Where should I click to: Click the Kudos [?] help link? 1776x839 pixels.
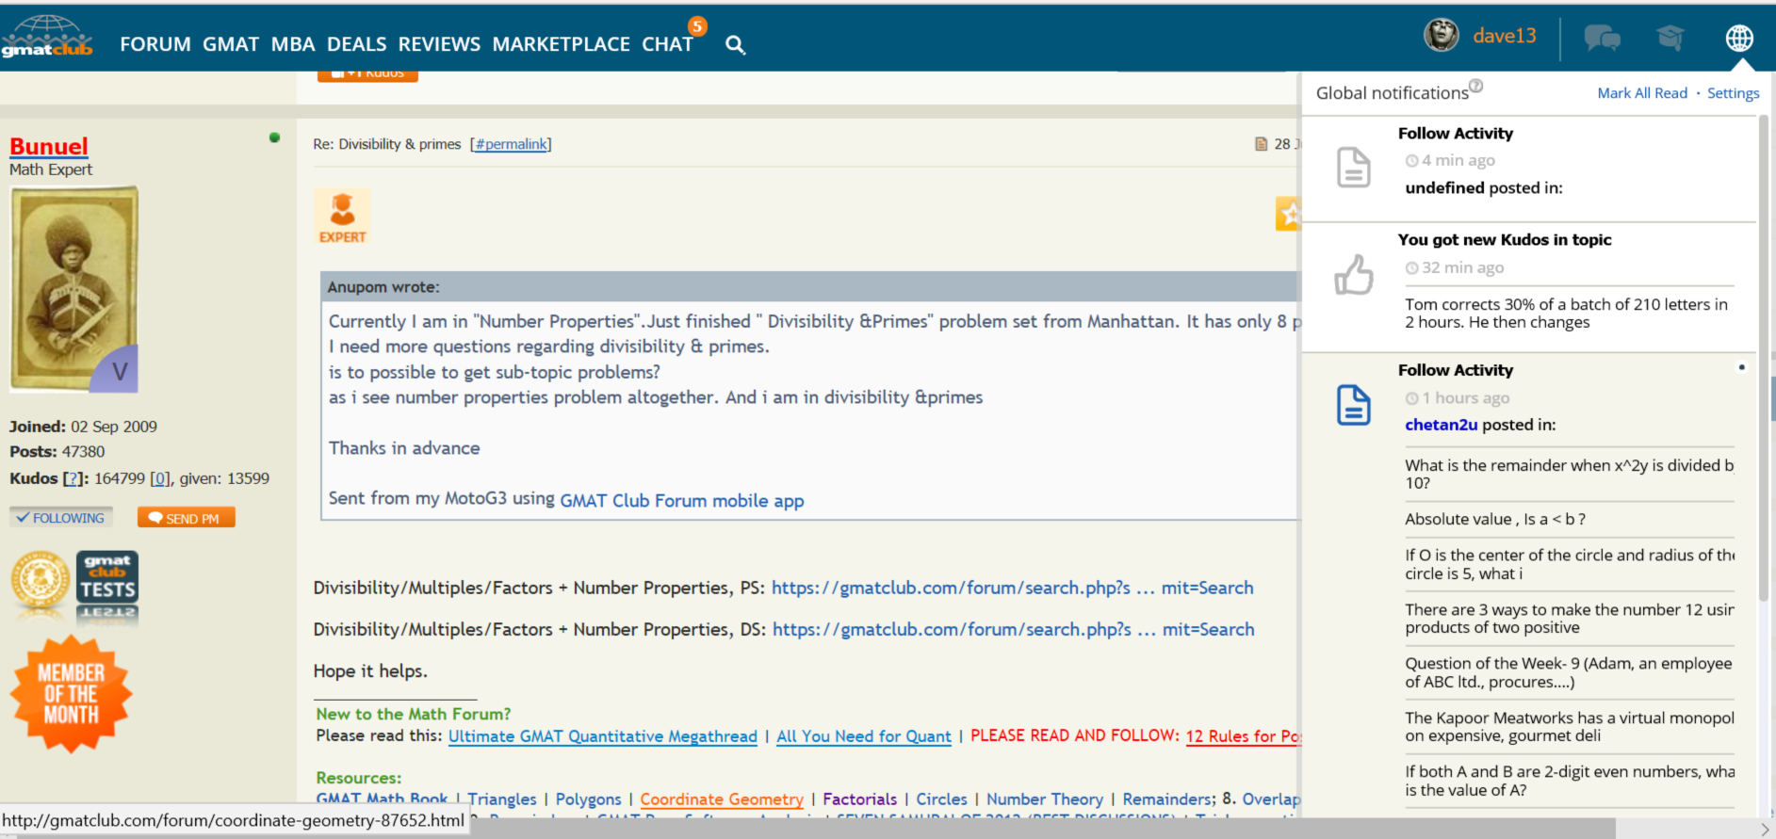coord(72,478)
